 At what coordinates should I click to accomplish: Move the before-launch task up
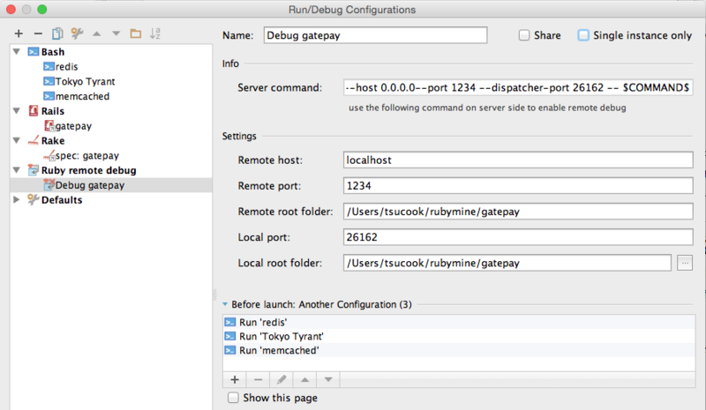tap(304, 380)
